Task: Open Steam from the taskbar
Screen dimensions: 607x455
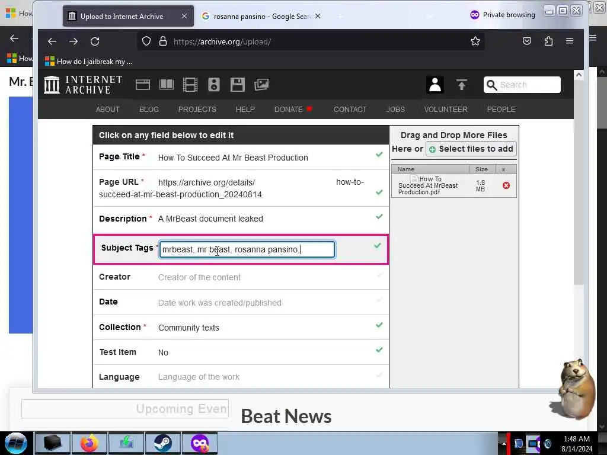Action: (x=162, y=443)
